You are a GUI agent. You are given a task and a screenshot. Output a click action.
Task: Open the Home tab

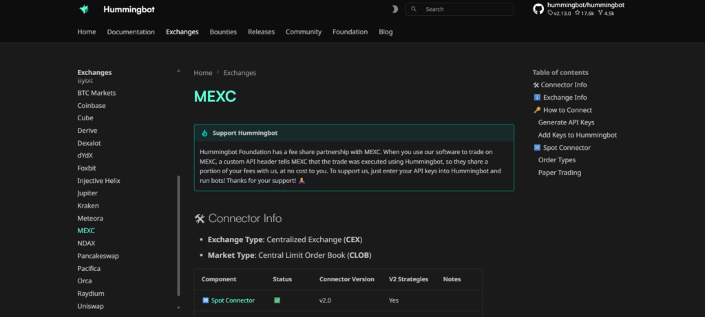click(86, 32)
